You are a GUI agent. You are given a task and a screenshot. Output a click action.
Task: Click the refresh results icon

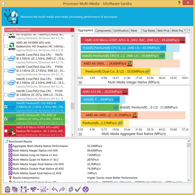[71, 189]
